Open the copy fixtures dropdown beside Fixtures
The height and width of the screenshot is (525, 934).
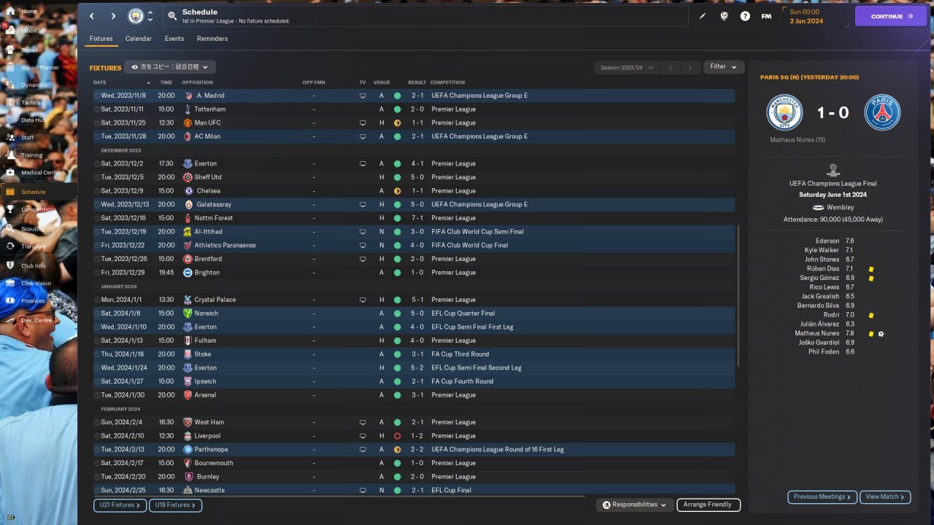[x=169, y=67]
